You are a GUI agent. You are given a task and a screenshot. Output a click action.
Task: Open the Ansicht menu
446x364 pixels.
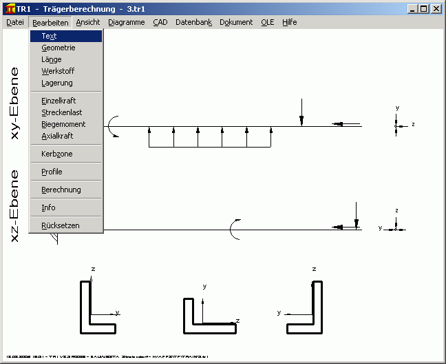point(87,22)
